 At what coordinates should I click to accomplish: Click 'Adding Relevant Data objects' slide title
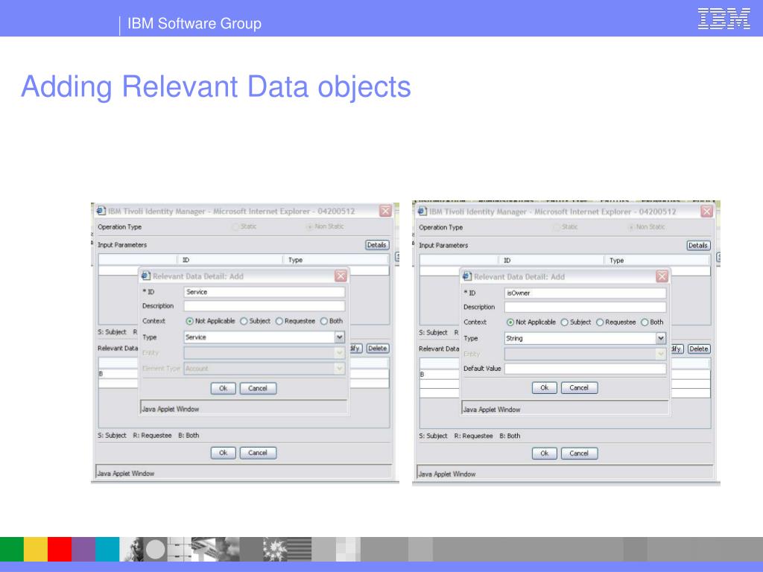[x=215, y=86]
